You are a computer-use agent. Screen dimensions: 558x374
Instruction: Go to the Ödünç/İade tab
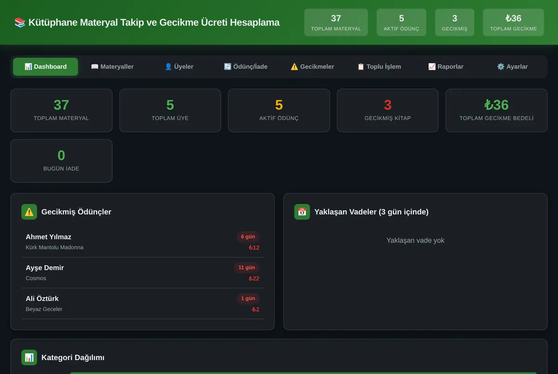point(246,67)
